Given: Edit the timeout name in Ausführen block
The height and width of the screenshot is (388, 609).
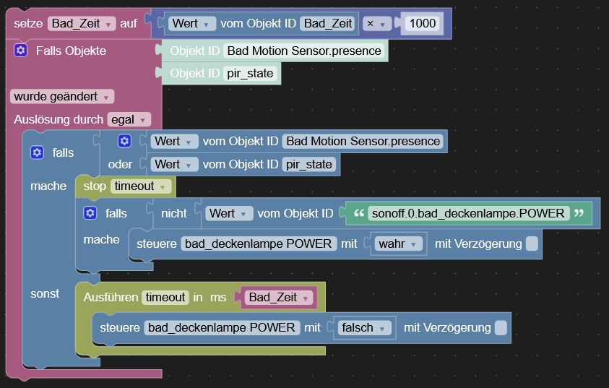Looking at the screenshot, I should point(165,297).
